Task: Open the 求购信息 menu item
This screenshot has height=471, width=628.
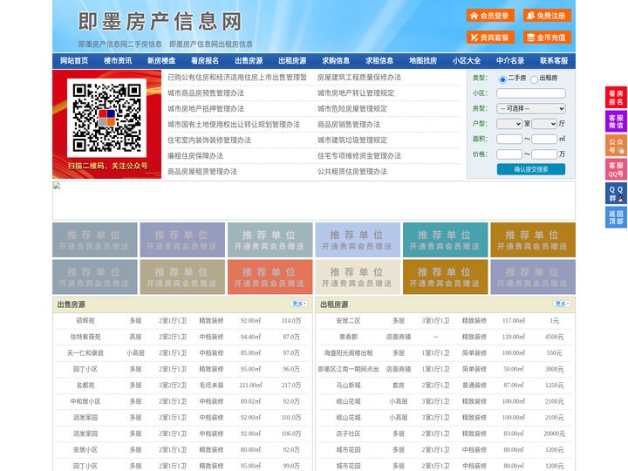Action: (x=336, y=61)
